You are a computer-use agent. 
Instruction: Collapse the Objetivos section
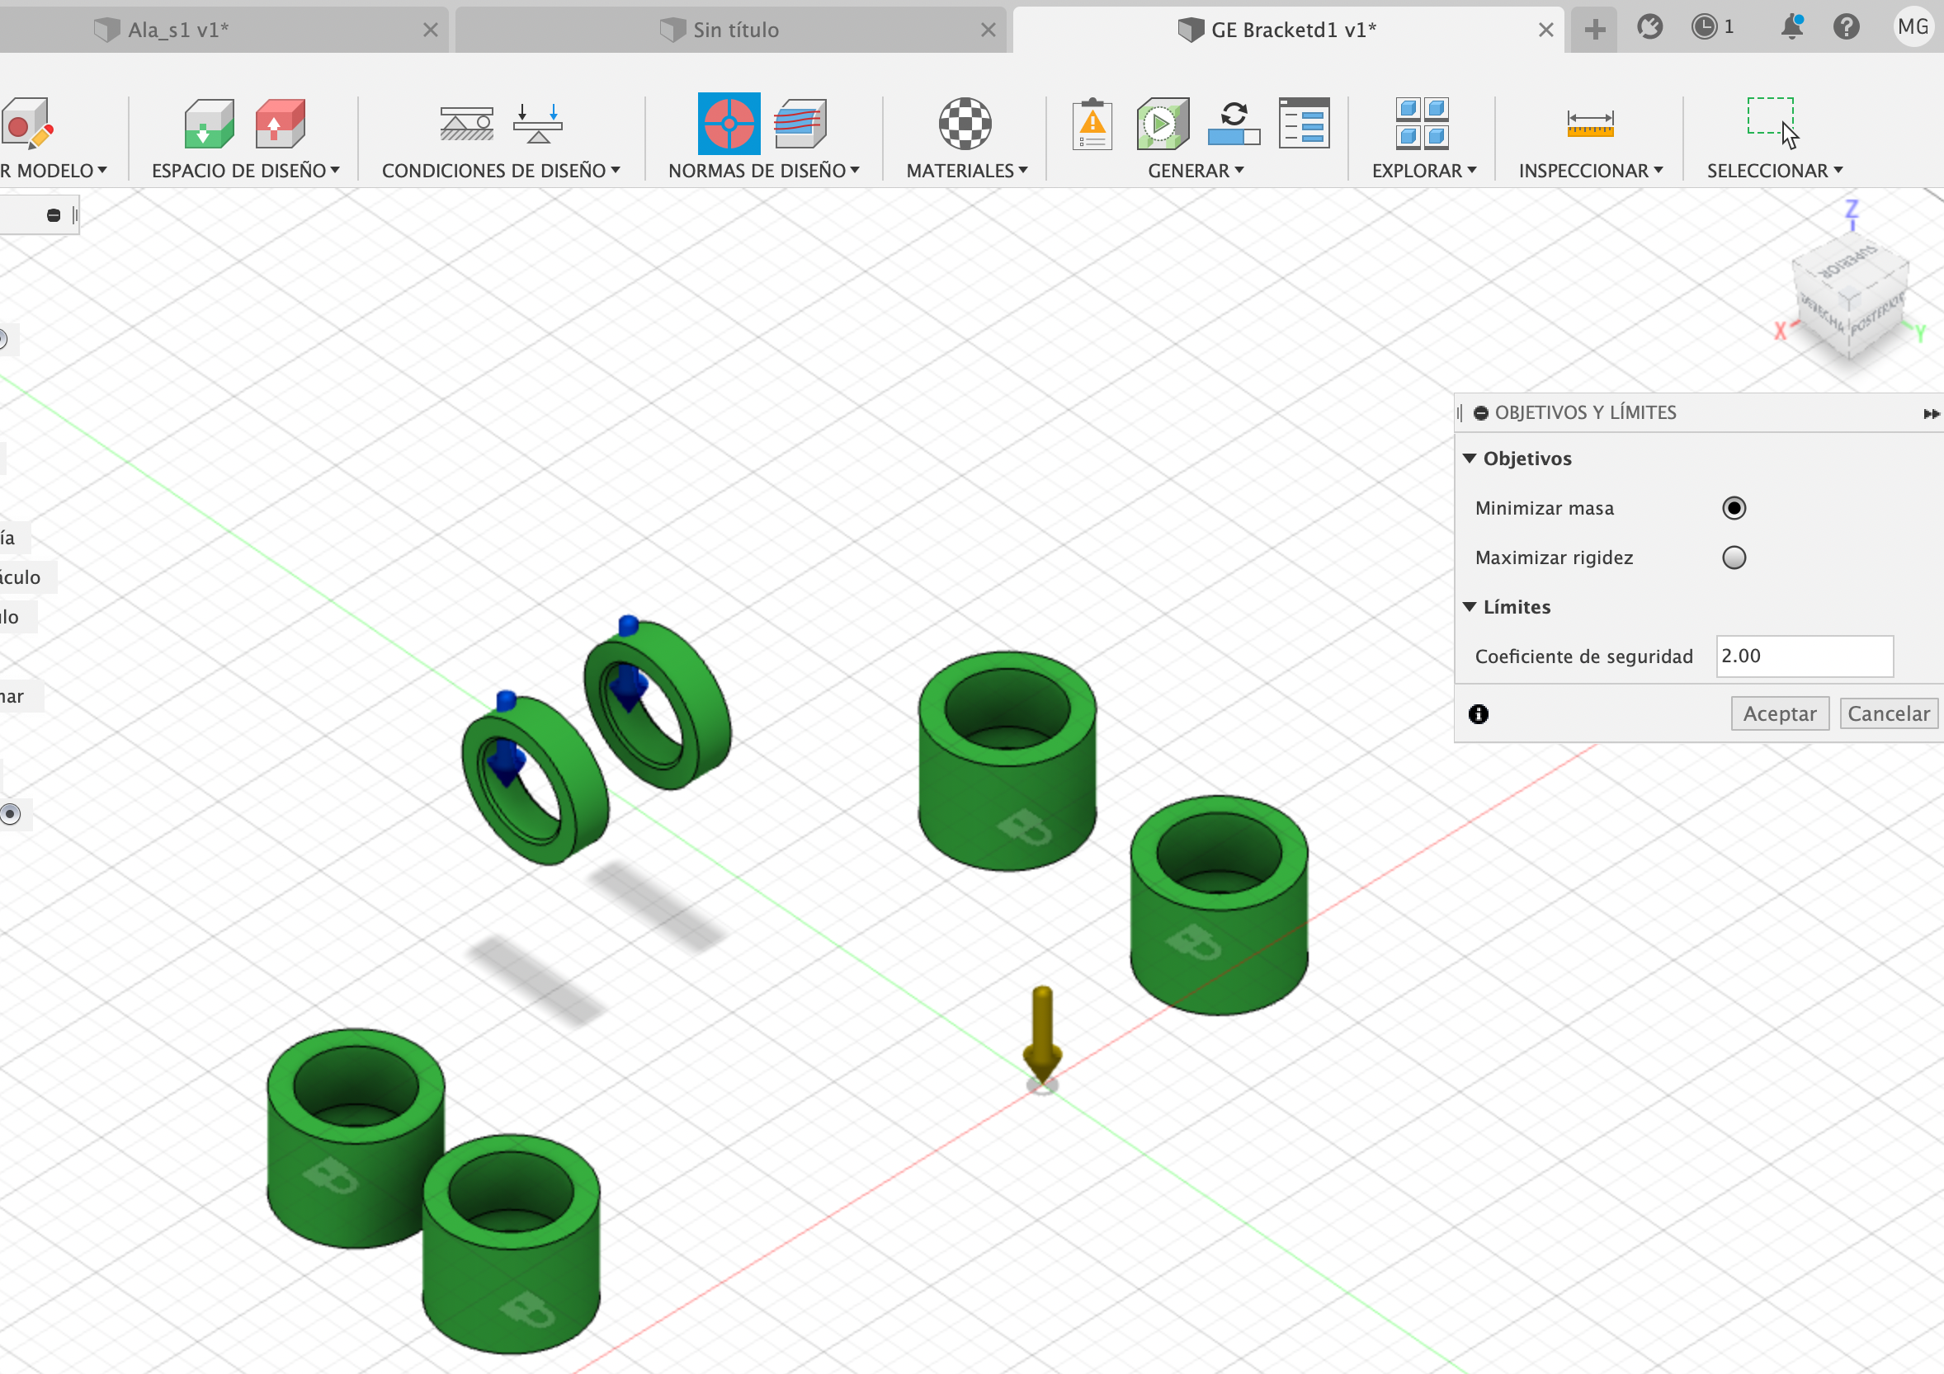point(1470,459)
